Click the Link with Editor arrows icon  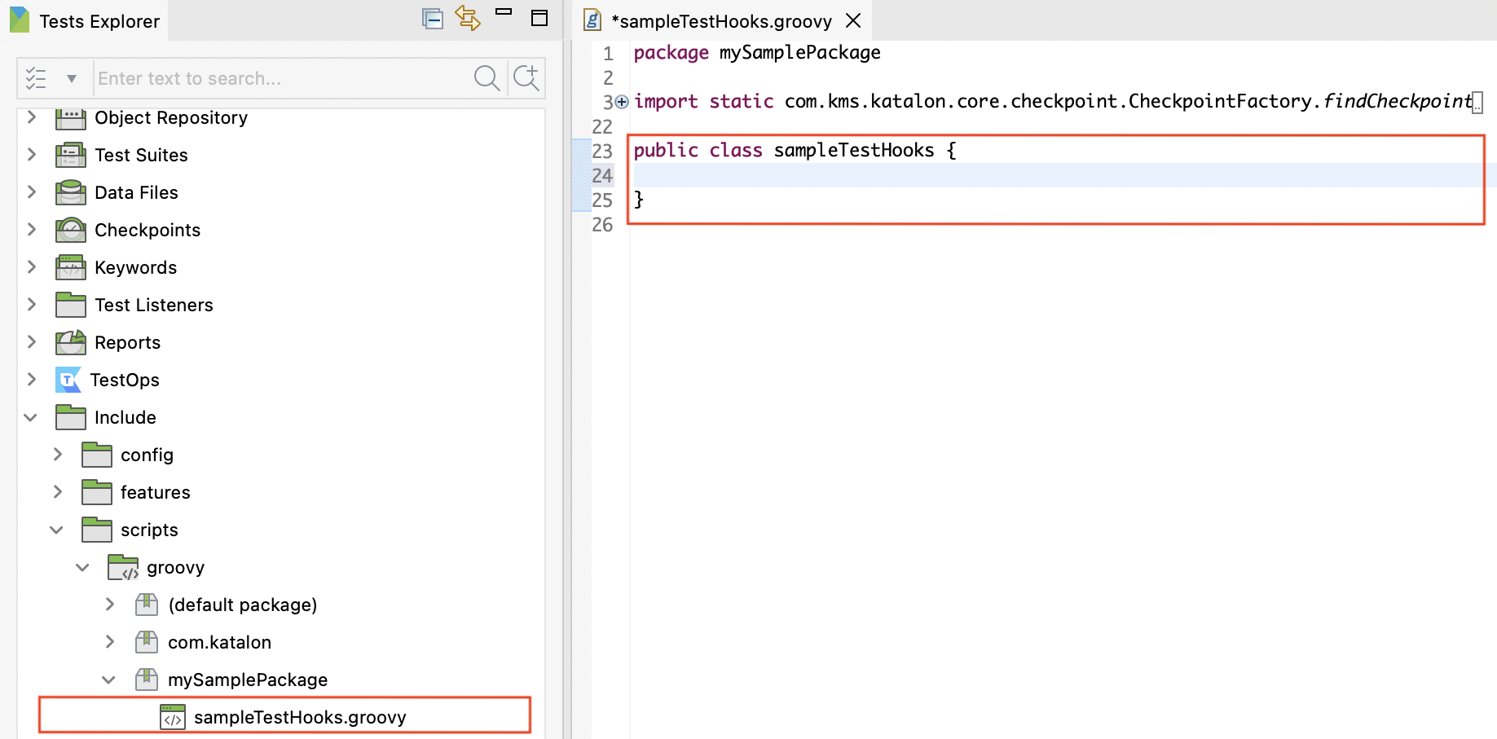[468, 18]
